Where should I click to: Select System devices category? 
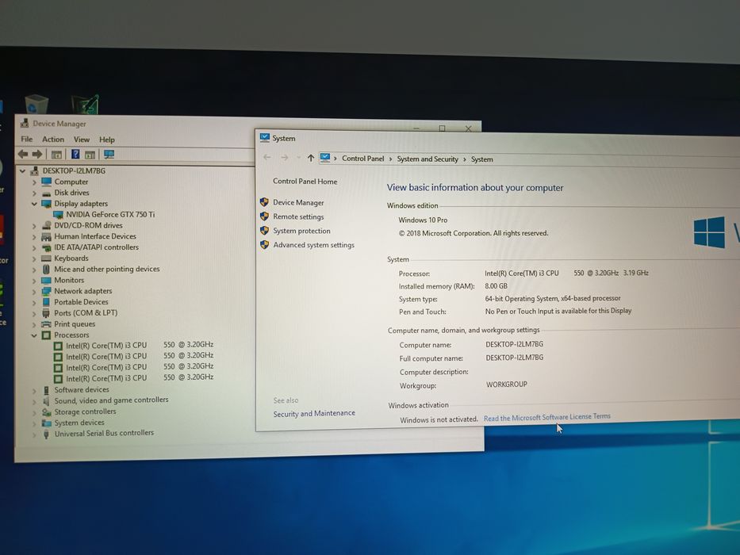(x=79, y=423)
